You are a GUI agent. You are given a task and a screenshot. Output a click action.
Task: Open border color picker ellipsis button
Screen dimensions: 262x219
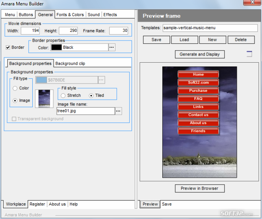(111, 47)
